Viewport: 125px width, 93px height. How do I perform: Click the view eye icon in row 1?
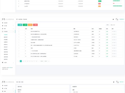tap(114, 31)
